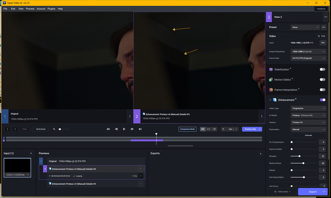The height and width of the screenshot is (198, 331).
Task: Enable the Stabilization toggle
Action: pyautogui.click(x=322, y=69)
